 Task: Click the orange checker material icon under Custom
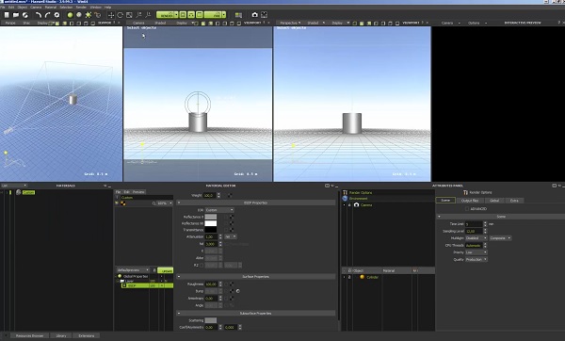(122, 203)
